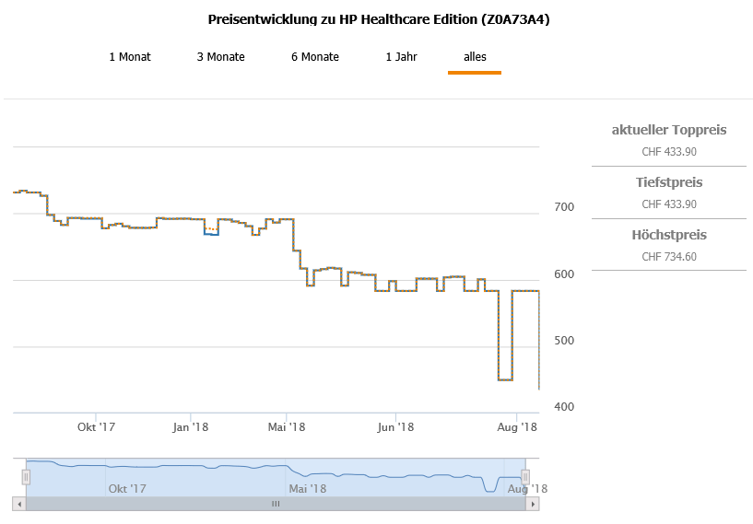Click the 'Jan '18' chart axis label
The image size is (753, 524).
[190, 427]
